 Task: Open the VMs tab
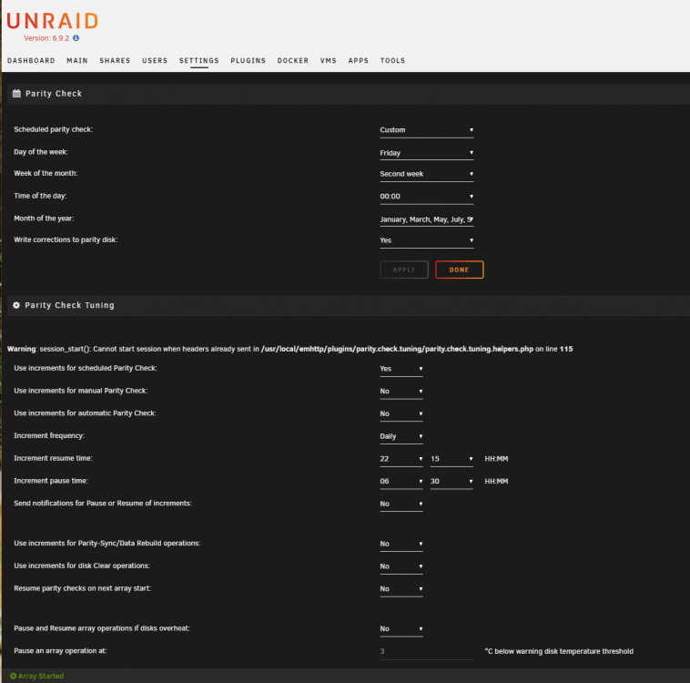pos(329,60)
